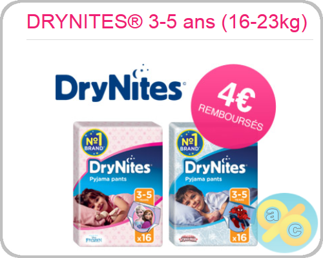Click the Spider-Man logo on blue pack
Viewport: 323px width, 258px height.
188,239
